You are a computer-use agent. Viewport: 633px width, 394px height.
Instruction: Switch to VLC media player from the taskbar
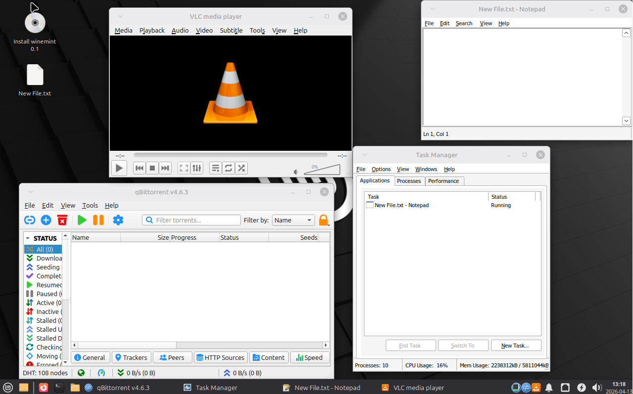[x=413, y=388]
